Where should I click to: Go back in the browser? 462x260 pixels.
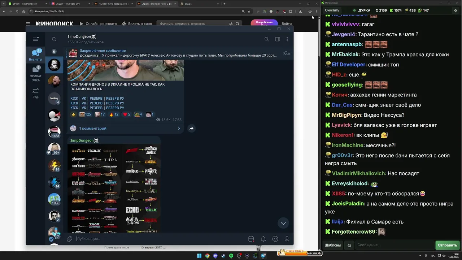click(x=4, y=11)
